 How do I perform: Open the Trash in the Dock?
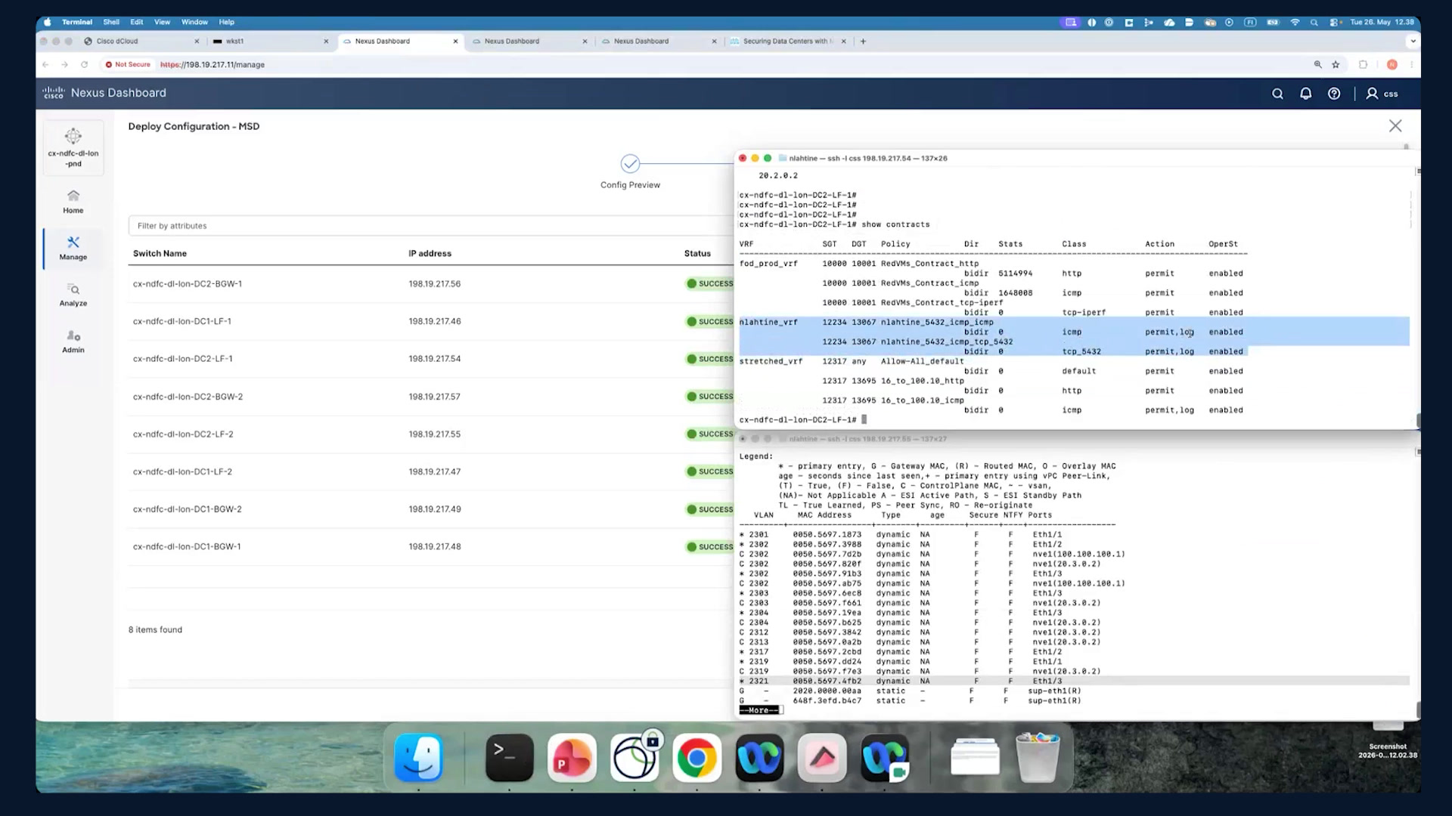(1038, 757)
